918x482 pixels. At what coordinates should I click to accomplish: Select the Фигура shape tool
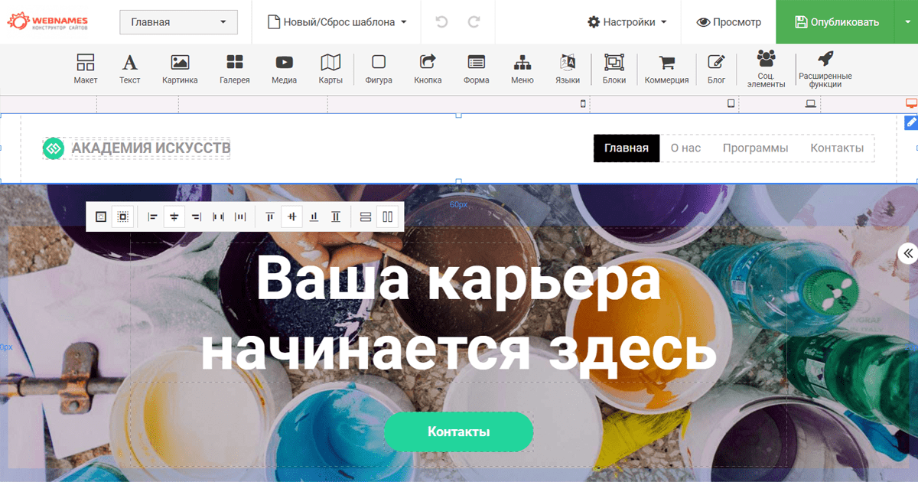(379, 69)
